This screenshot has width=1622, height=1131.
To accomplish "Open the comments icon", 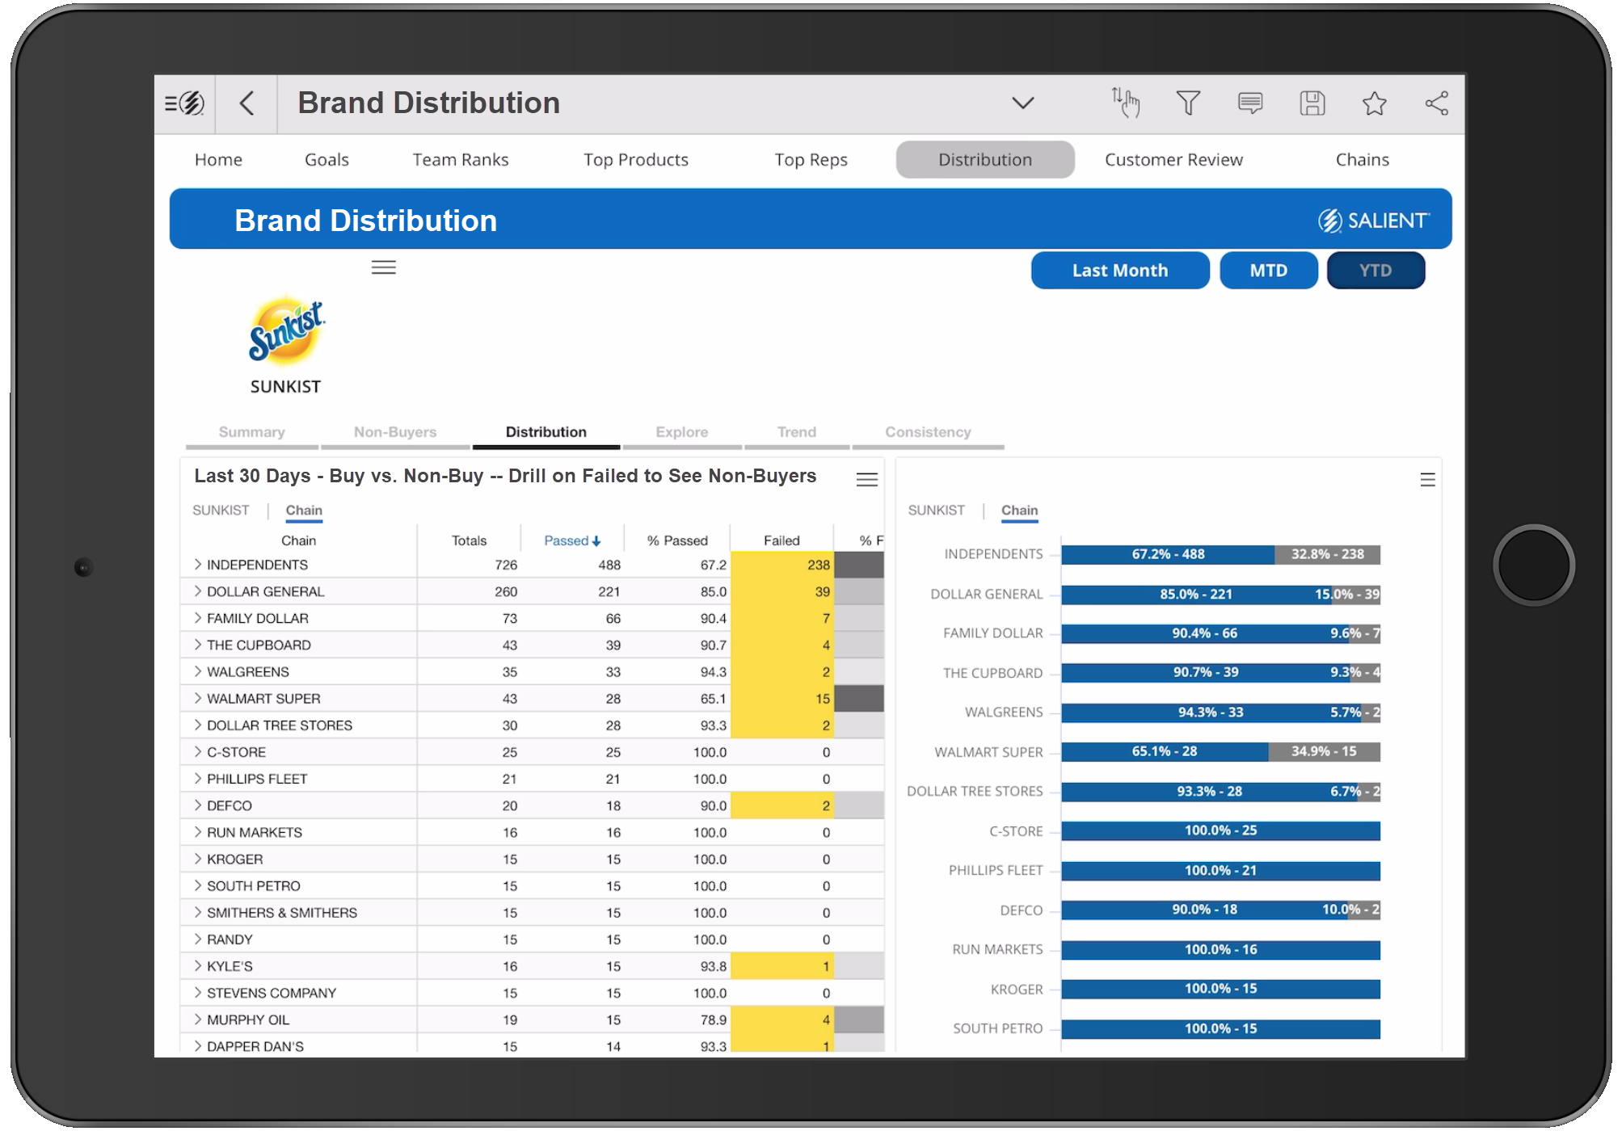I will coord(1250,103).
